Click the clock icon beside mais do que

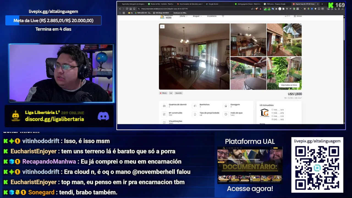pos(226,114)
